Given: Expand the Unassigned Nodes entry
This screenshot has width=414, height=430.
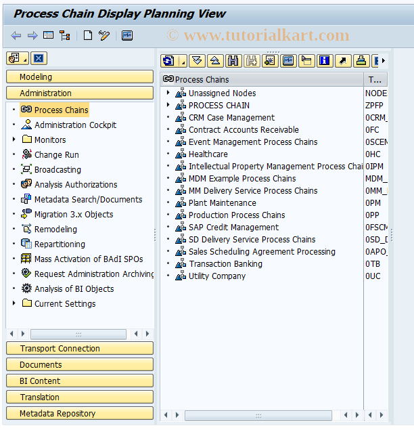Looking at the screenshot, I should pos(168,93).
